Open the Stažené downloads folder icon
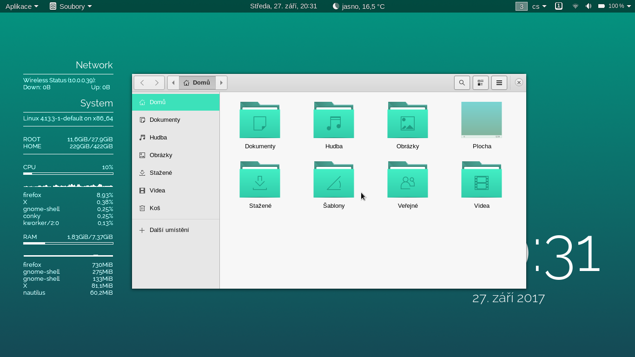The image size is (635, 357). point(260,179)
